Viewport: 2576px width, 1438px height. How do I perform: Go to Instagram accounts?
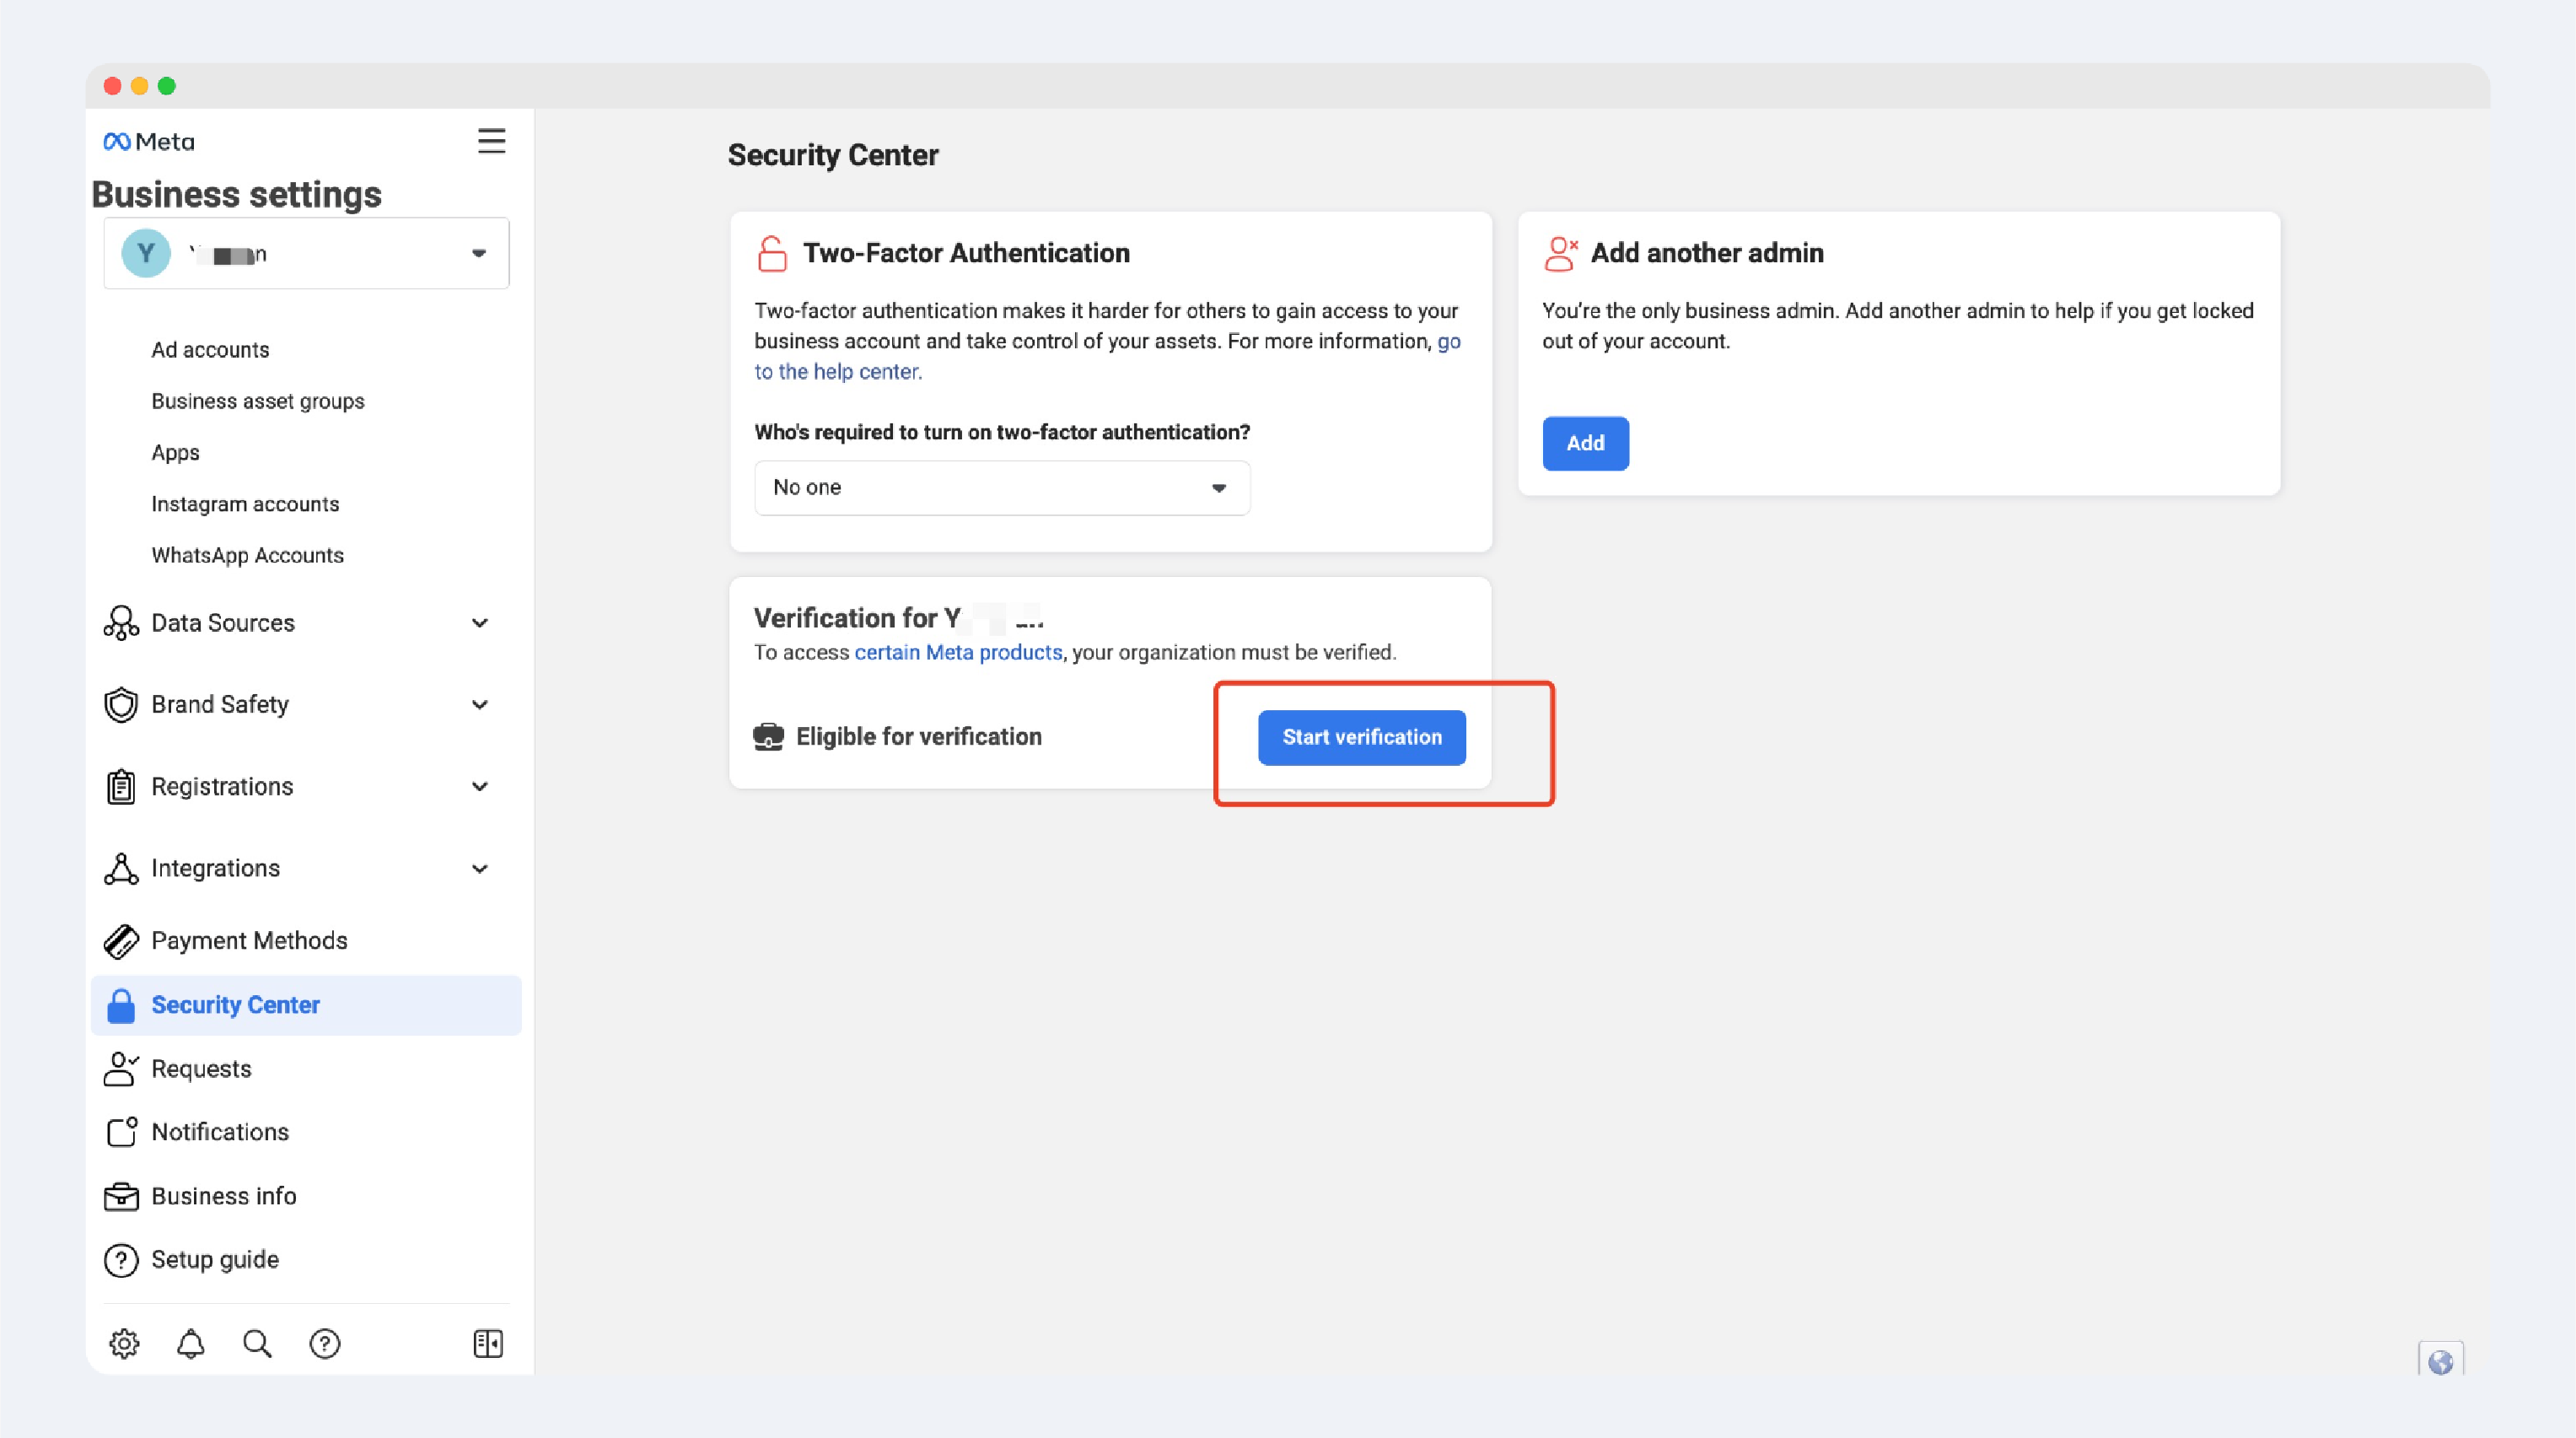[245, 504]
